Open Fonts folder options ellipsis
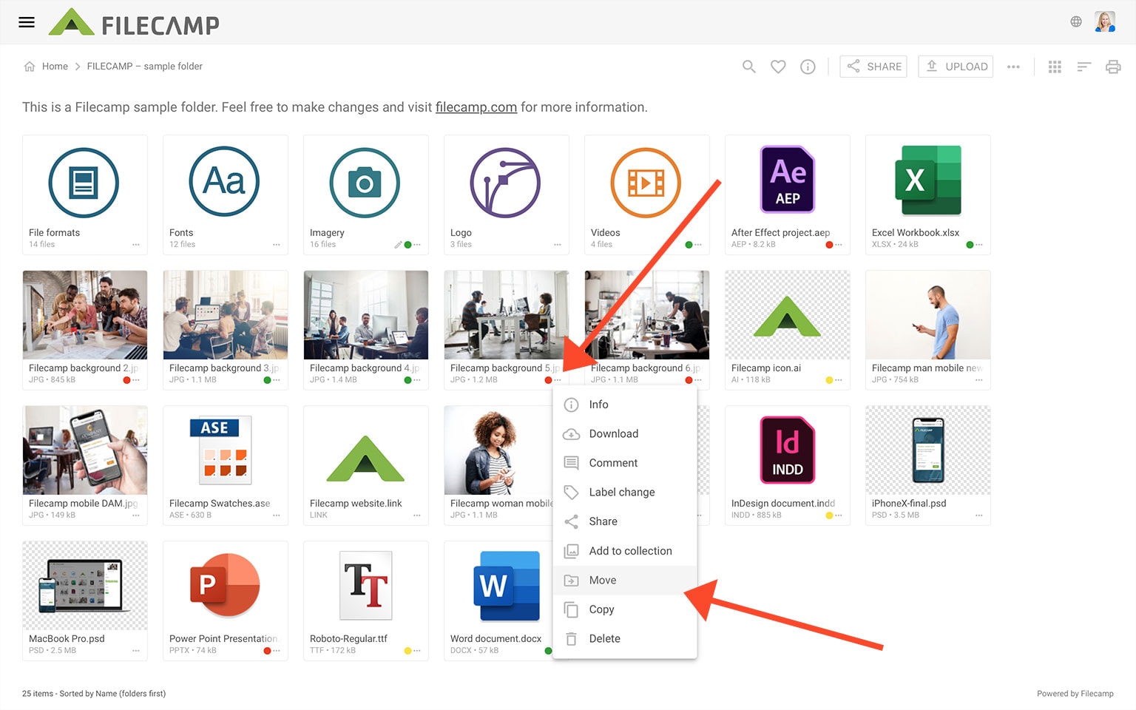This screenshot has width=1136, height=710. coord(277,245)
